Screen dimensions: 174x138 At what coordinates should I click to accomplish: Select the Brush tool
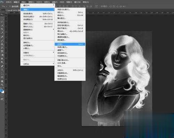2,40
